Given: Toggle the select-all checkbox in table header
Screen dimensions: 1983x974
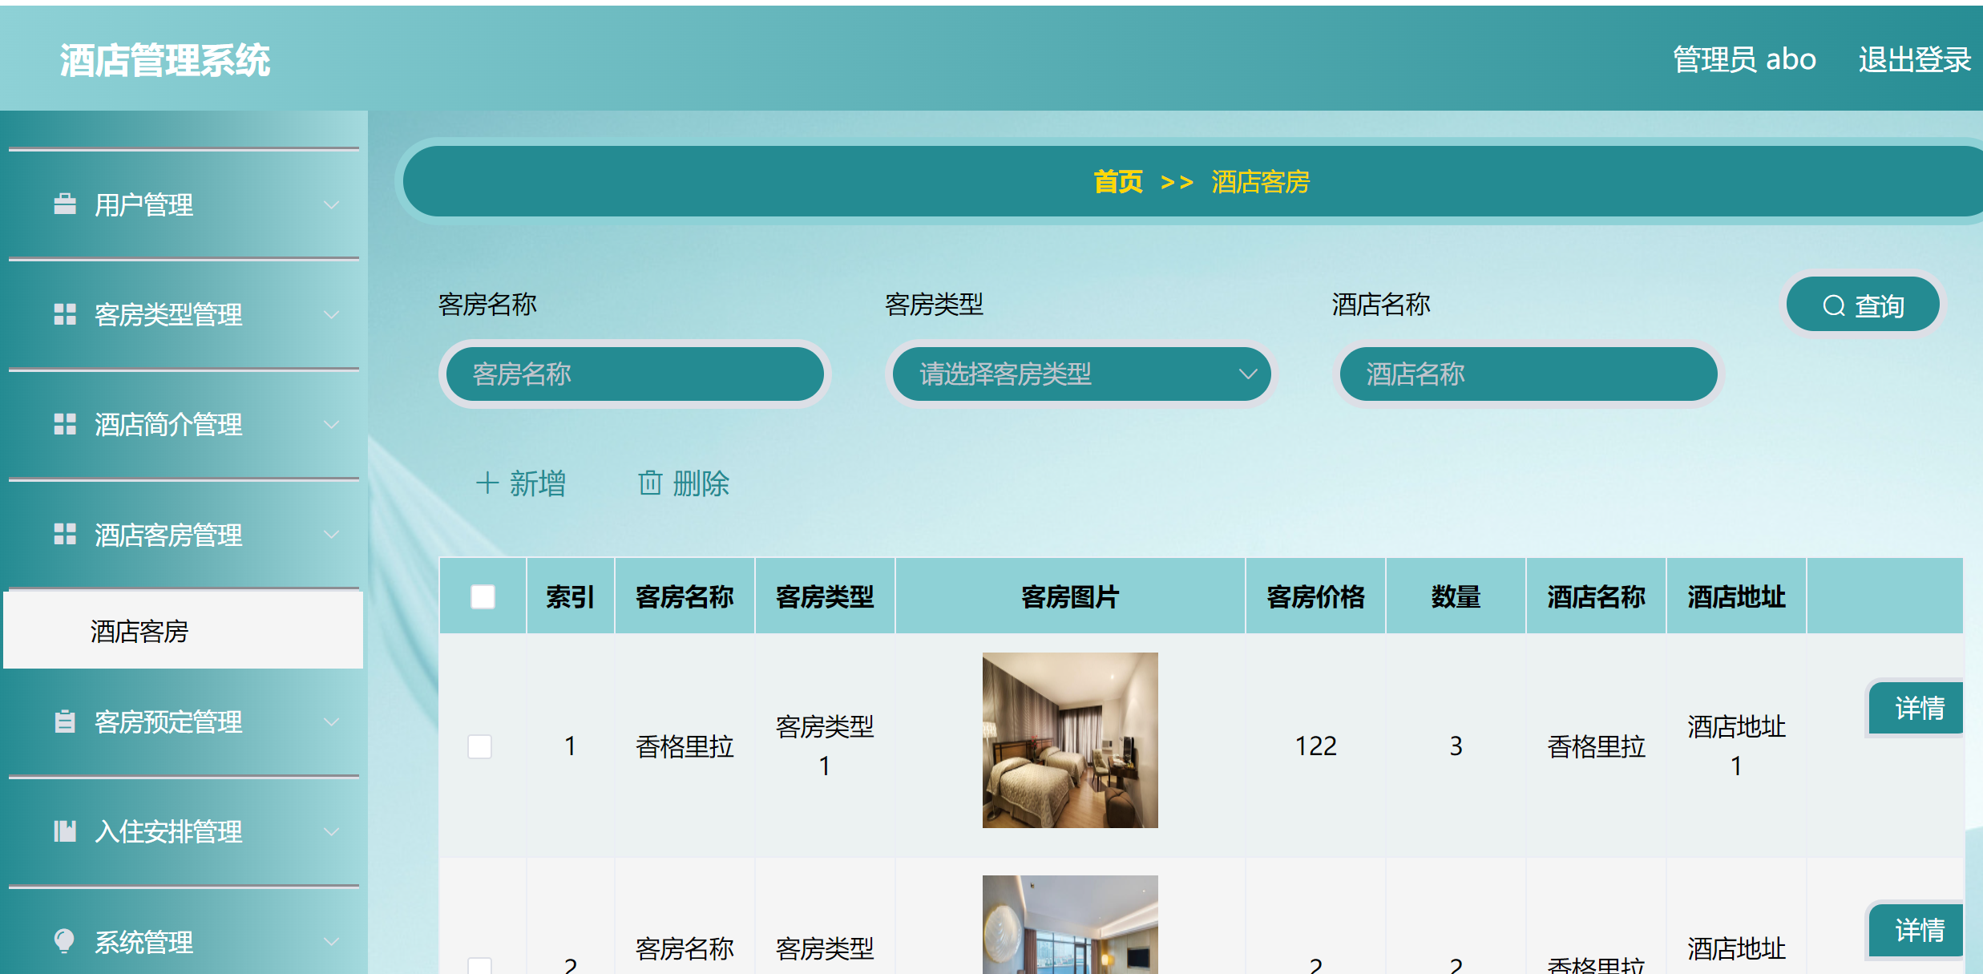Looking at the screenshot, I should coord(482,596).
